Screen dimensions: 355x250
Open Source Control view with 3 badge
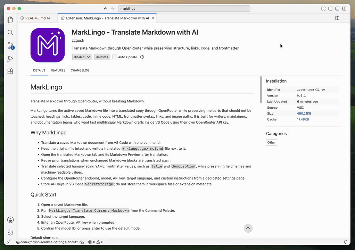tap(11, 45)
